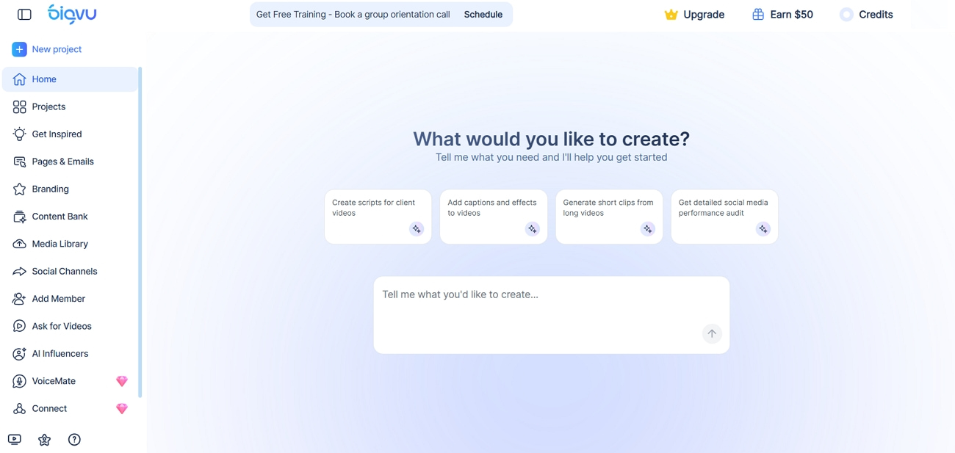Open Credits in the header
955x453 pixels.
point(867,15)
